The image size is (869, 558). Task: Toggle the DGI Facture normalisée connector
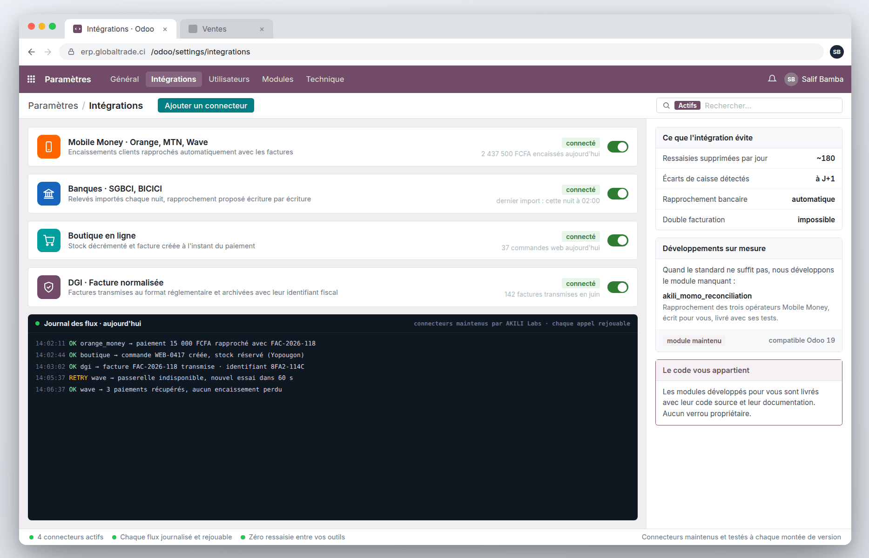(x=618, y=287)
